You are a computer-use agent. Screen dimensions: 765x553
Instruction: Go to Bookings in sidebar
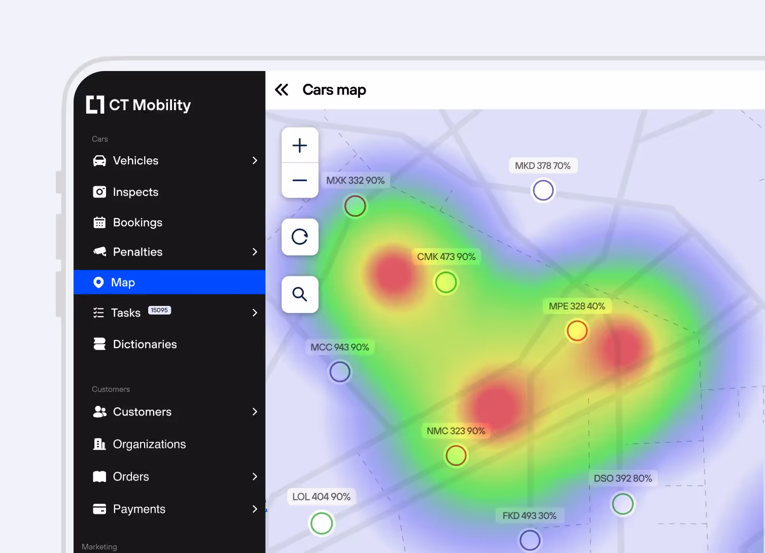click(169, 222)
